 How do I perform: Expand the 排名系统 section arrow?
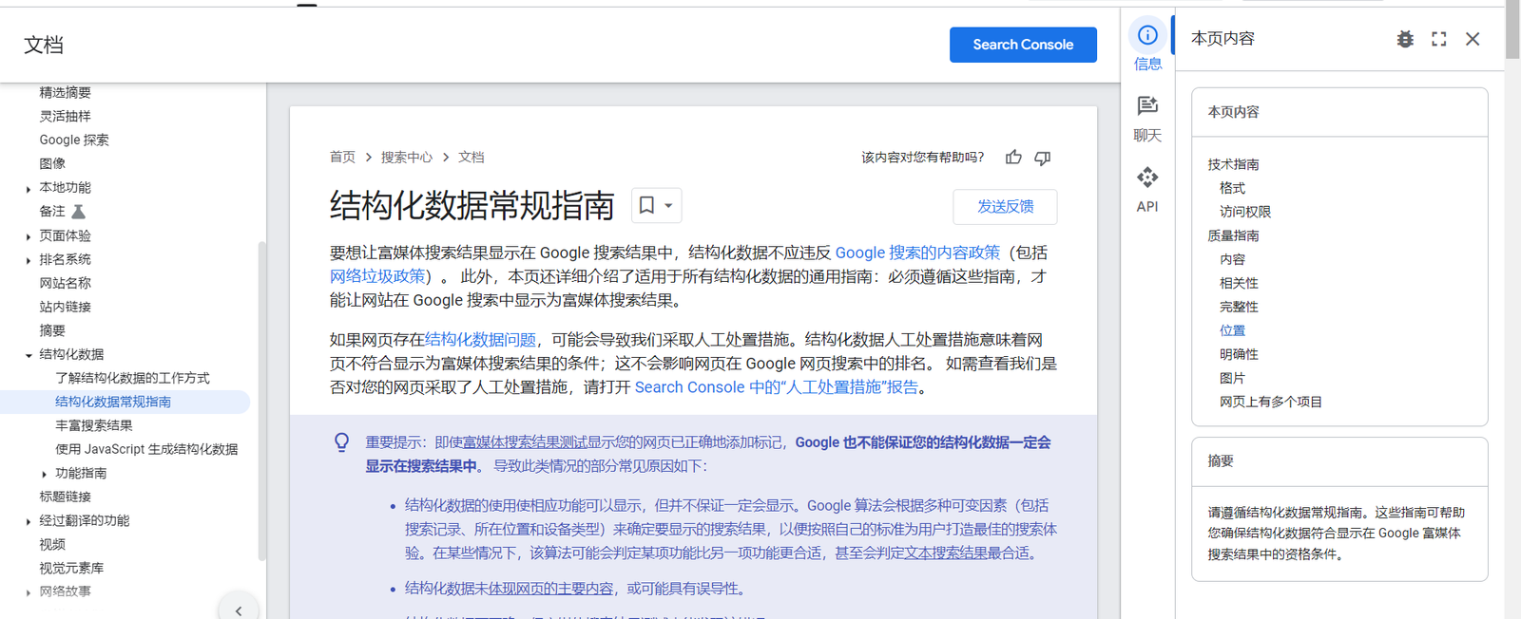(29, 260)
